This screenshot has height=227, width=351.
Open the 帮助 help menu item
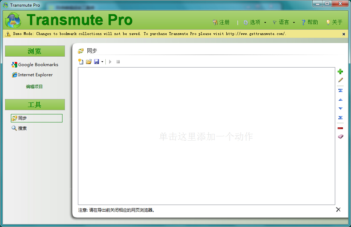pos(310,22)
